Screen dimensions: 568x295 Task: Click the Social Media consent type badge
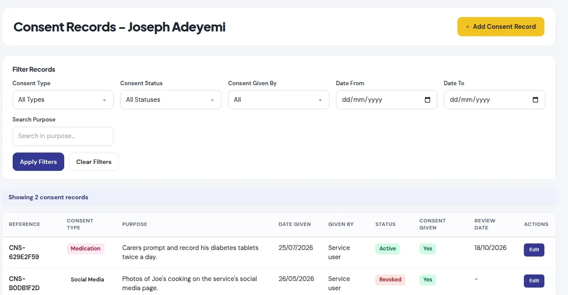87,280
